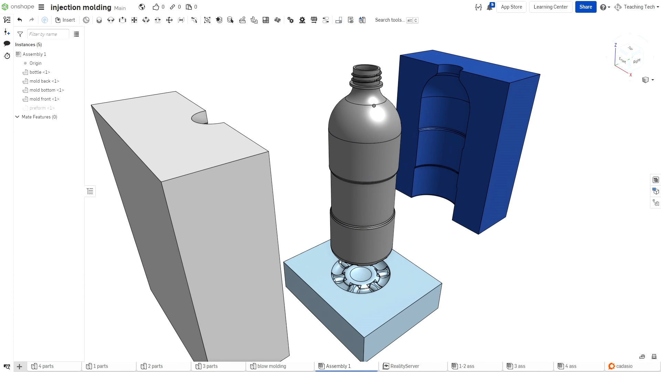Open the help menu dropdown
The height and width of the screenshot is (372, 661).
(x=605, y=7)
